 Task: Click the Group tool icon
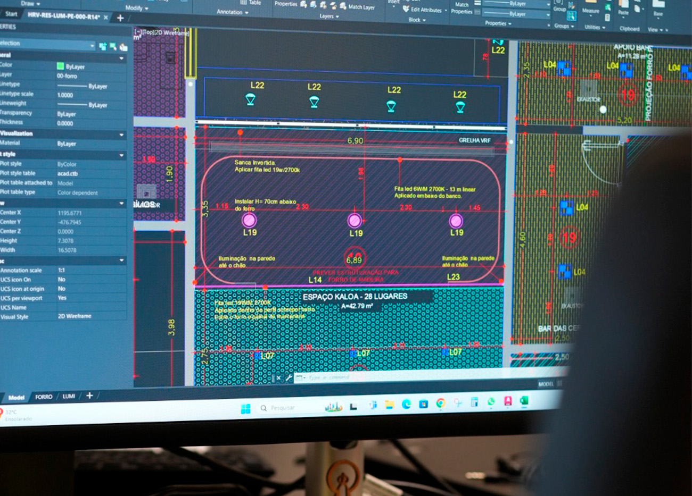coord(559,8)
